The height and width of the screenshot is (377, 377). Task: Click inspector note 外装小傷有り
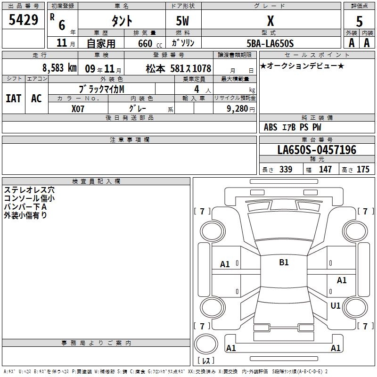coord(25,215)
